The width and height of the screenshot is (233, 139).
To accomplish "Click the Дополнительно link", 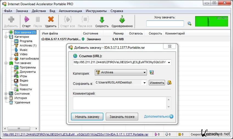I will [x=156, y=117].
